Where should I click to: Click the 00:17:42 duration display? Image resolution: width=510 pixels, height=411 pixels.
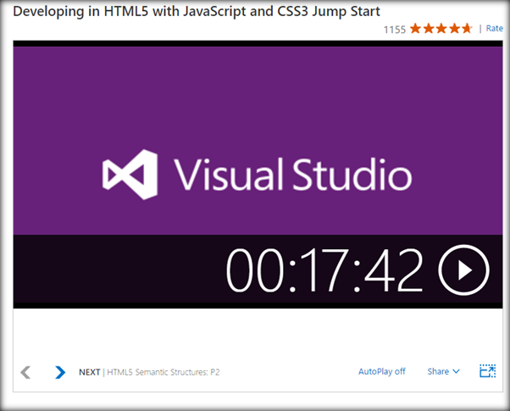(x=324, y=270)
